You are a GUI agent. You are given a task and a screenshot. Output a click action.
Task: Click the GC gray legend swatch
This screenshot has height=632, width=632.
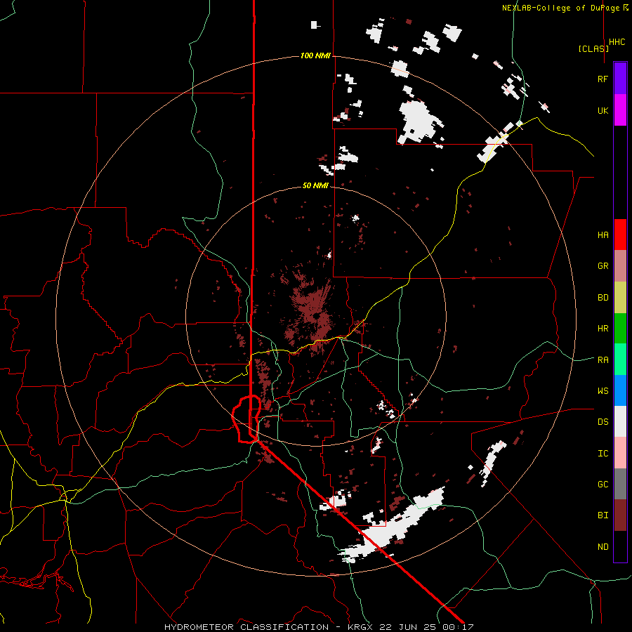tap(620, 484)
